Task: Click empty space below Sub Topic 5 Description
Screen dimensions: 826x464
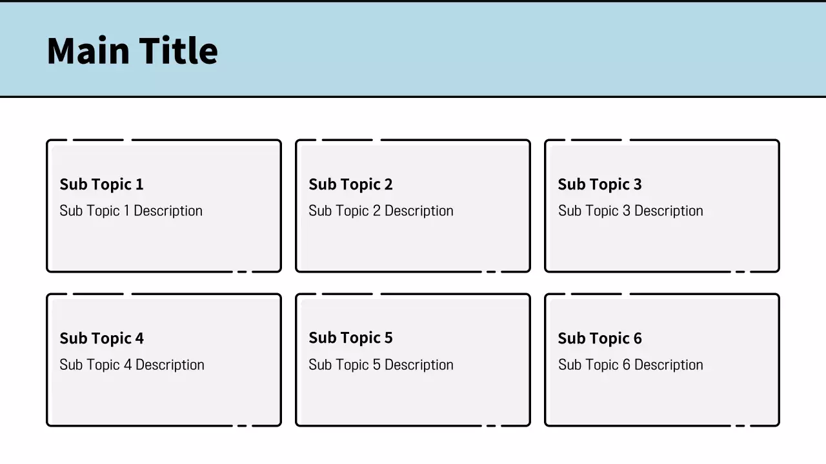Action: 413,400
